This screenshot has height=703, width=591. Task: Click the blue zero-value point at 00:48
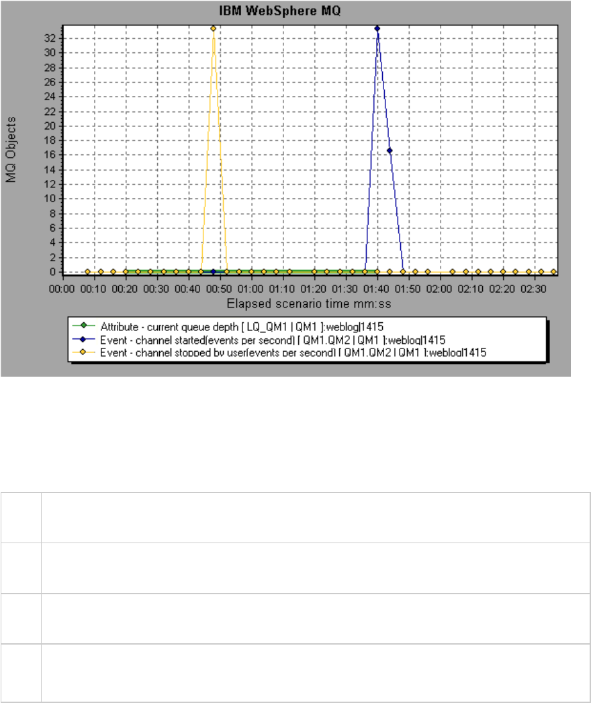(x=214, y=272)
